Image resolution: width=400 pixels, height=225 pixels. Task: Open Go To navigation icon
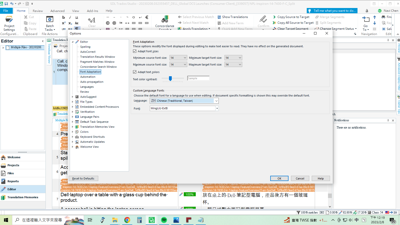pyautogui.click(x=366, y=23)
